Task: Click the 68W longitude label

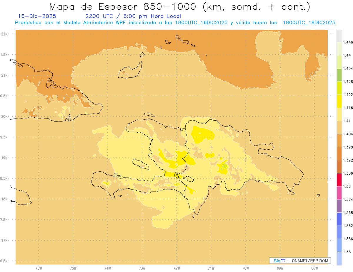Action: click(x=314, y=268)
